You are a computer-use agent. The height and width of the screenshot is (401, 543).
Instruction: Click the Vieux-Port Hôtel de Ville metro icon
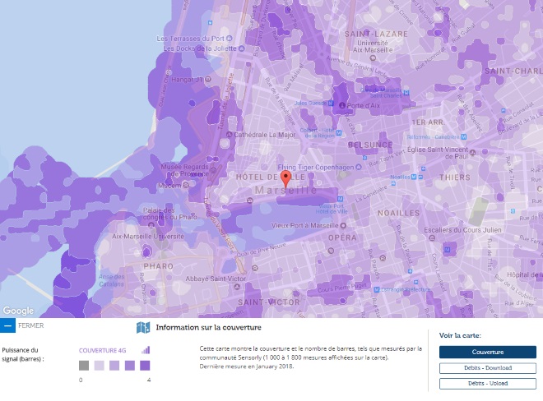click(x=340, y=199)
